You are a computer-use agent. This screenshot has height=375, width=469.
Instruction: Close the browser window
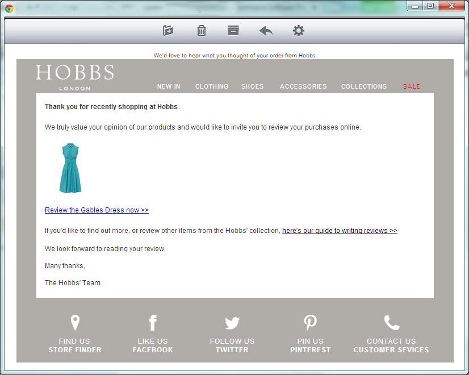click(451, 6)
